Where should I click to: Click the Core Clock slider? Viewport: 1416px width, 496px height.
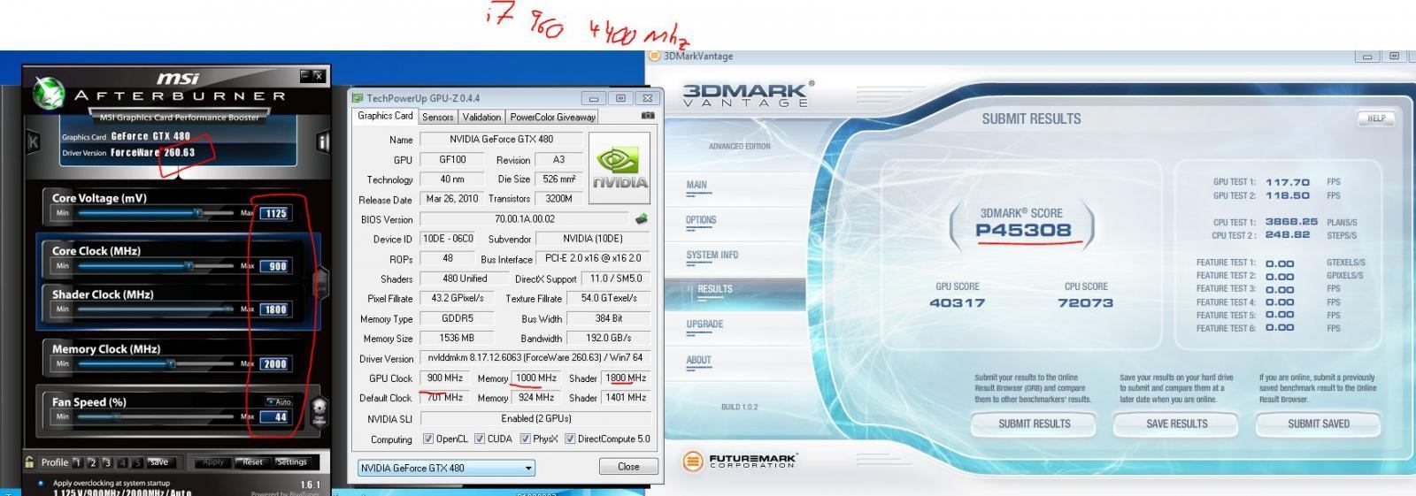(x=156, y=265)
